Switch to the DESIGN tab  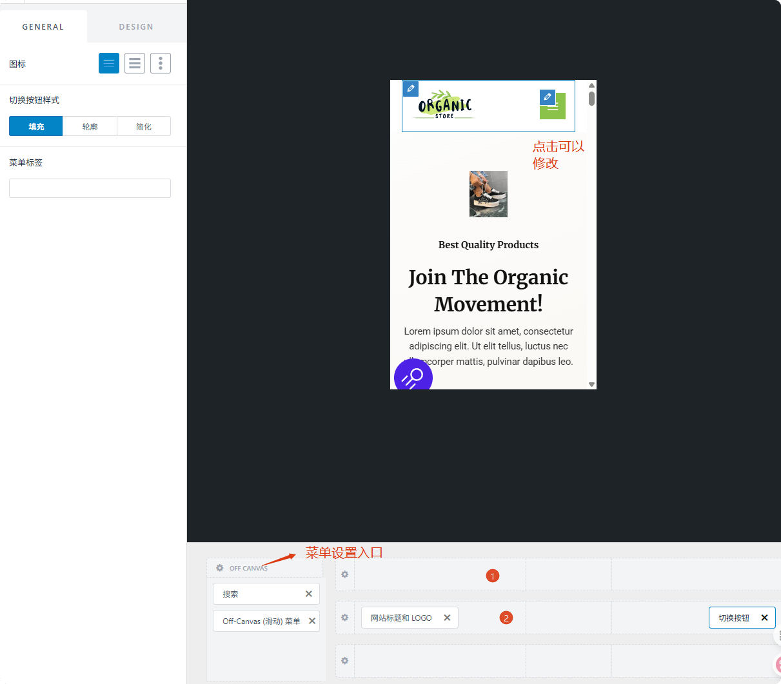(x=136, y=27)
